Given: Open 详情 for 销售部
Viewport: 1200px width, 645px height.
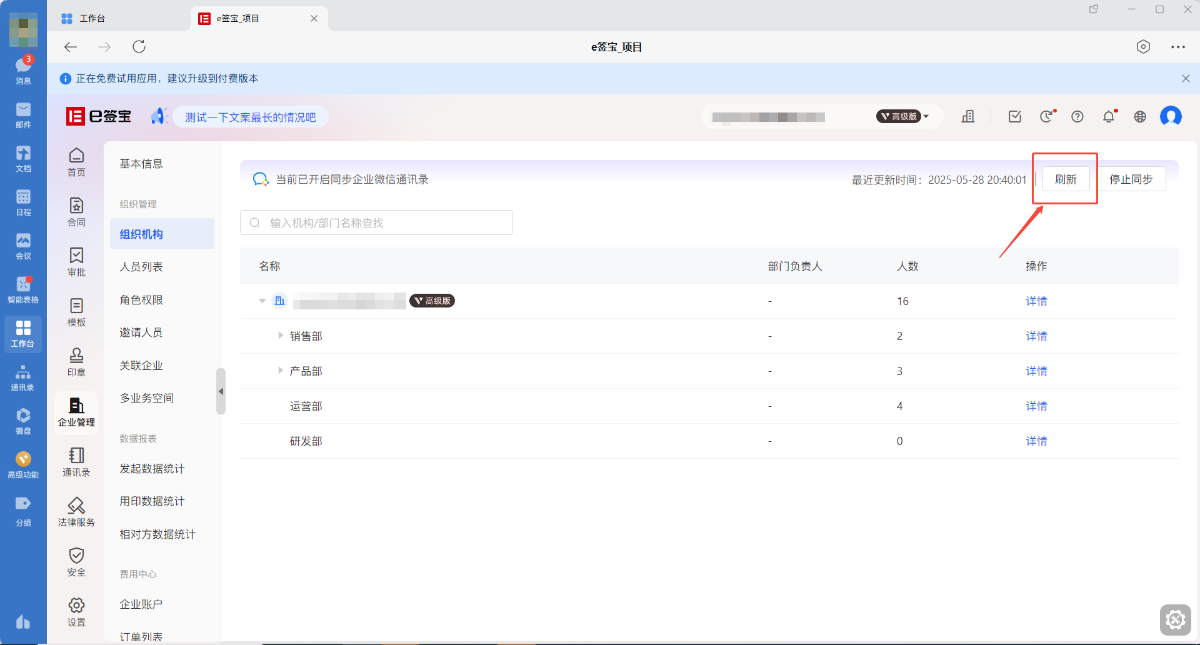Looking at the screenshot, I should click(1036, 336).
